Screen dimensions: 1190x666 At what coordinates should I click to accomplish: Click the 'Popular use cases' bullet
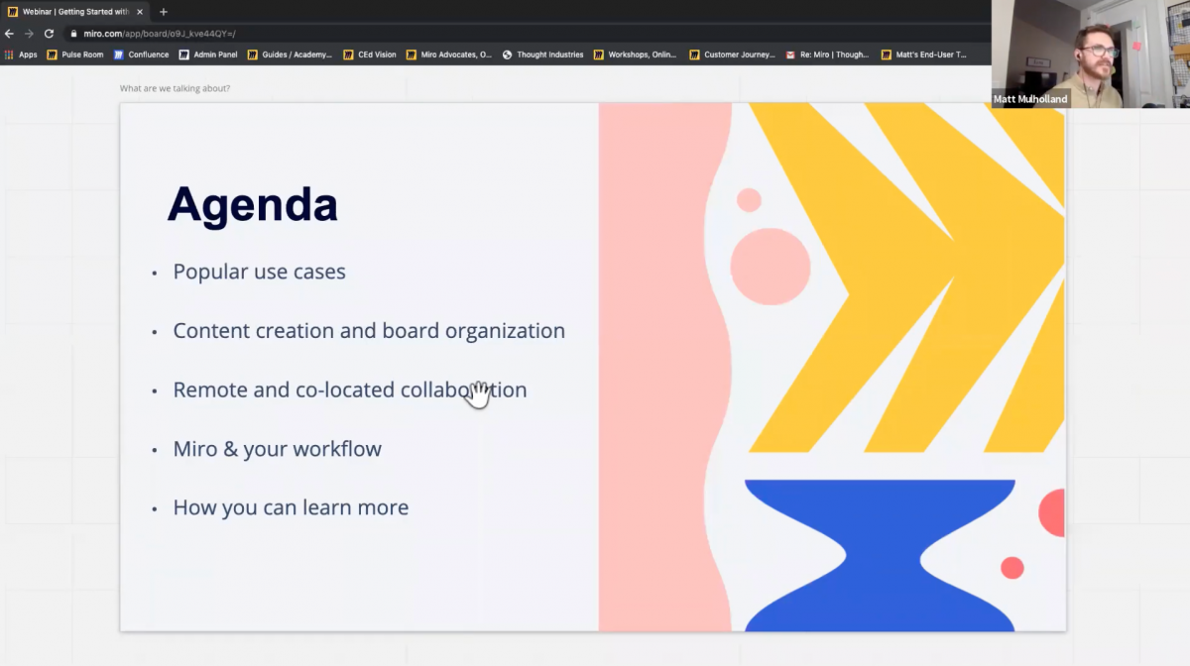click(259, 272)
